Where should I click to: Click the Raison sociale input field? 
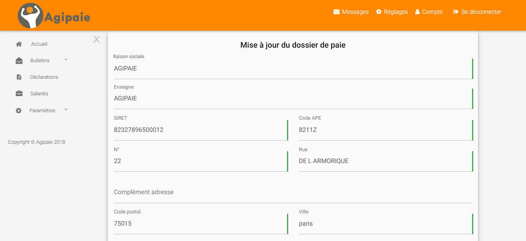point(293,69)
